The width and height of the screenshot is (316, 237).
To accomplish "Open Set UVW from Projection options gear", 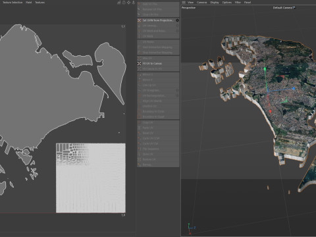I will pyautogui.click(x=177, y=20).
